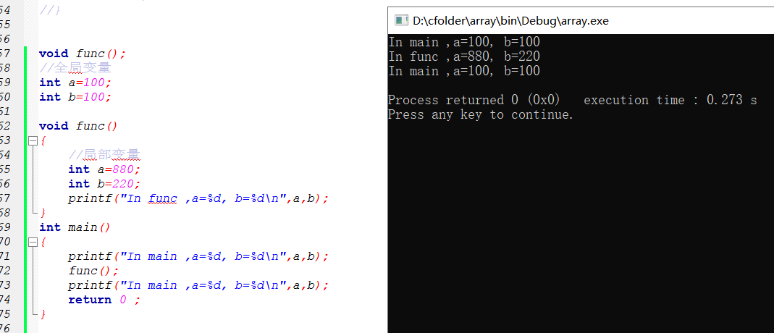Image resolution: width=774 pixels, height=333 pixels.
Task: Click the misspelled 'func' word in printf string
Action: coord(163,198)
